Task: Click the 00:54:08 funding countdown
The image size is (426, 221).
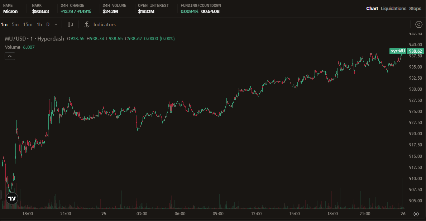Action: point(210,11)
